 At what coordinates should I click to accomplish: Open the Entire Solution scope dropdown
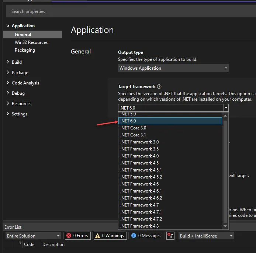coord(33,236)
